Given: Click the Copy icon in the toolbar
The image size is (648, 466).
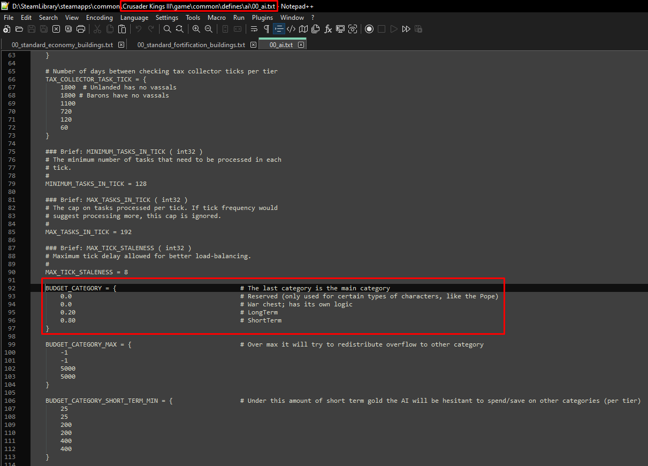Looking at the screenshot, I should [110, 29].
